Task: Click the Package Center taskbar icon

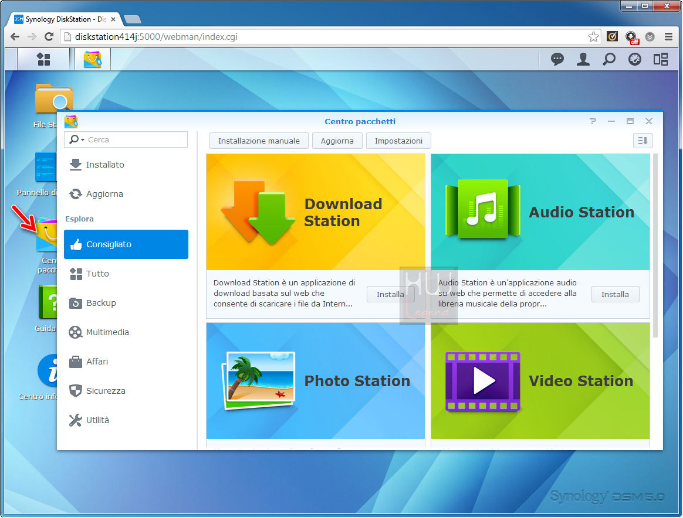Action: (x=92, y=59)
